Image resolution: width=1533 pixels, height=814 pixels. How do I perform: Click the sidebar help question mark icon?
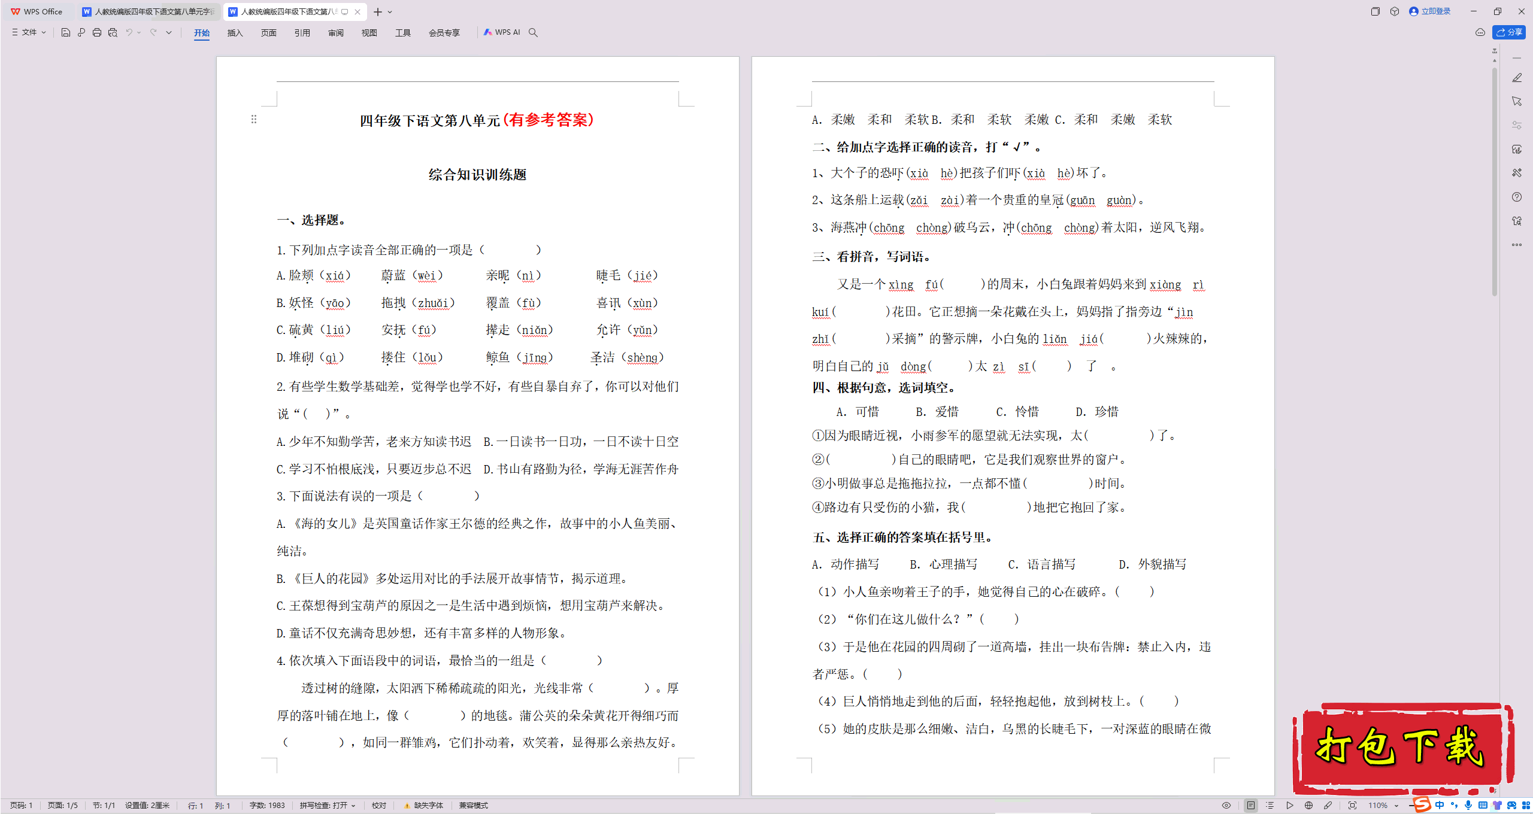(1516, 197)
